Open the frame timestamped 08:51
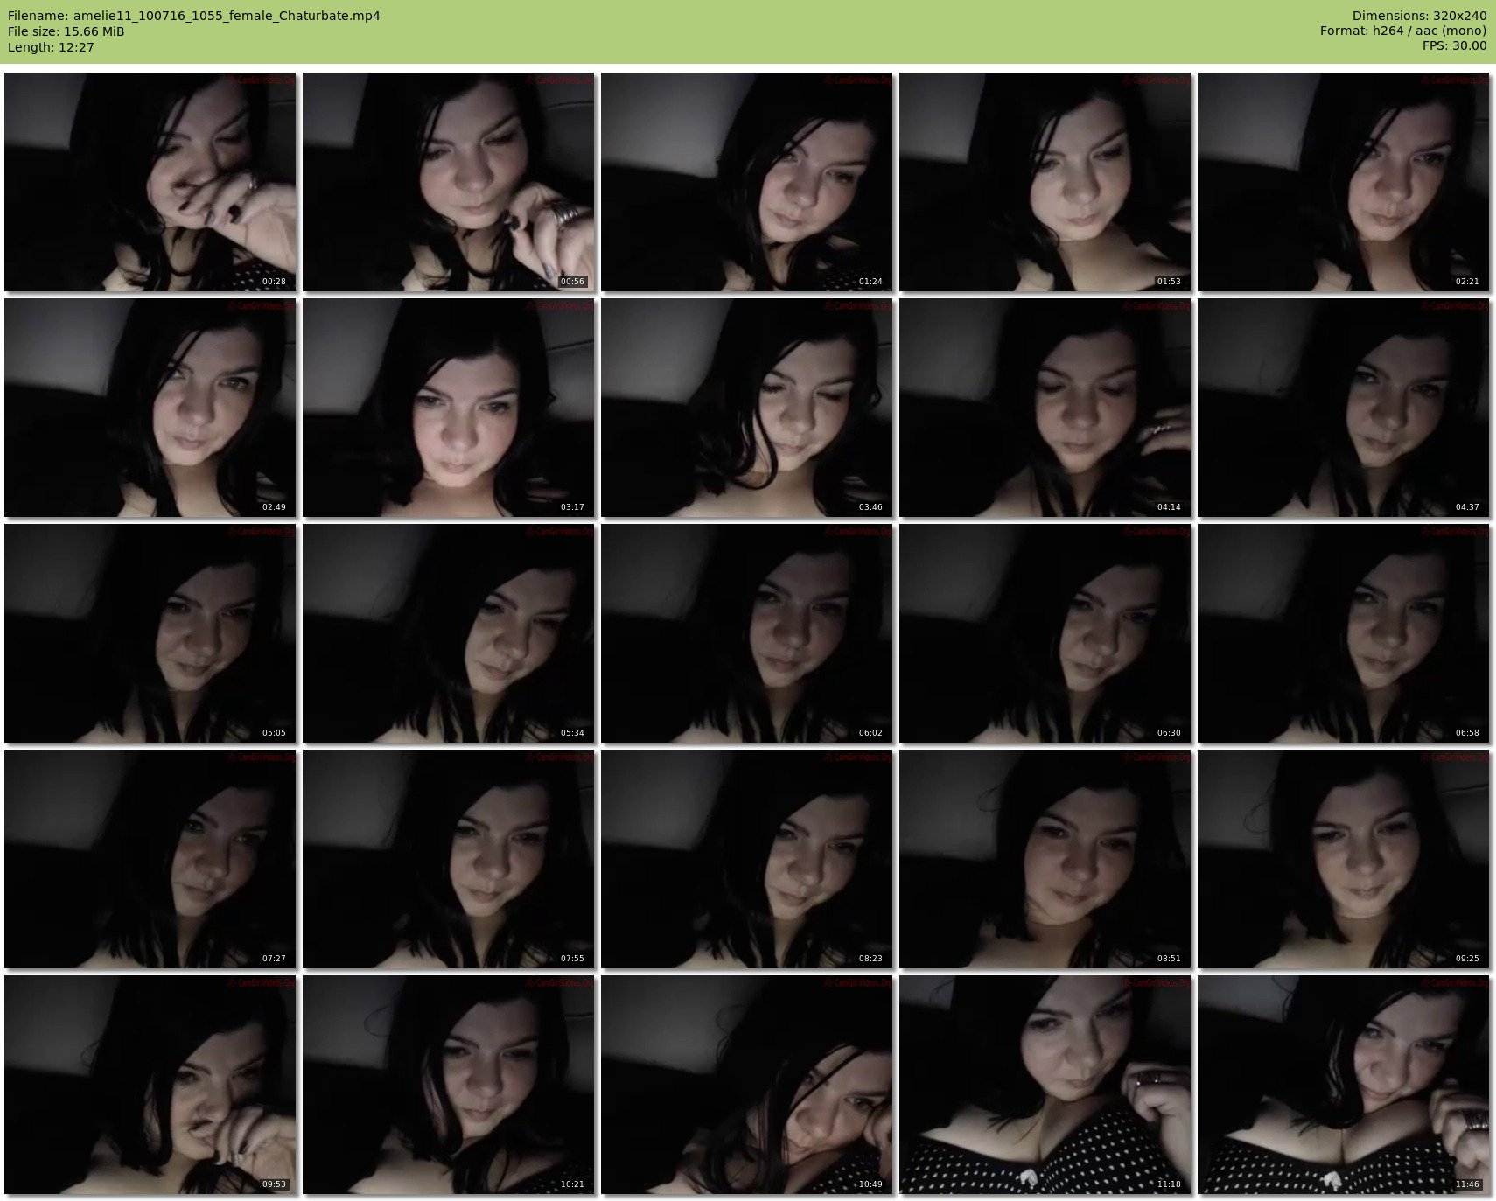 (x=1045, y=859)
